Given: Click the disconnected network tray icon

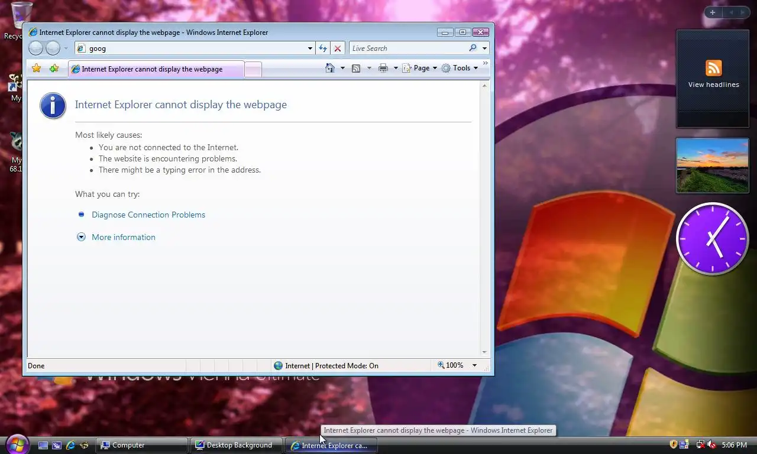Looking at the screenshot, I should [x=700, y=445].
